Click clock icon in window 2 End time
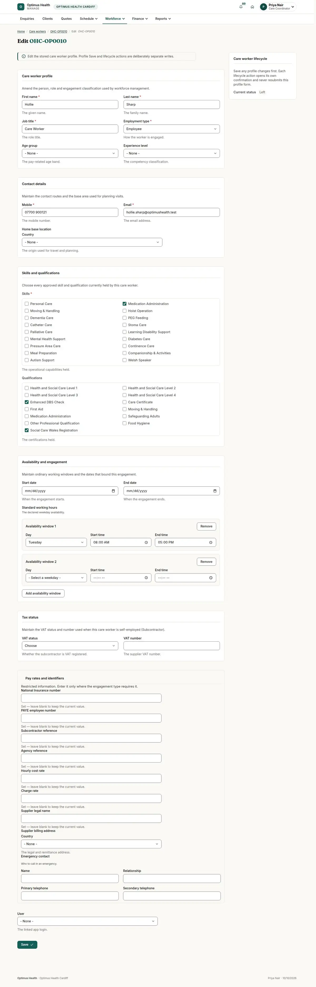This screenshot has height=987, width=316. (211, 578)
